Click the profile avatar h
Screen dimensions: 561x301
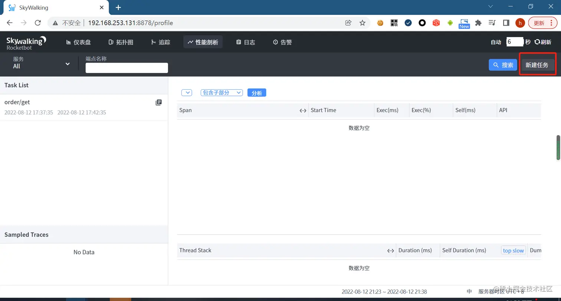click(520, 23)
